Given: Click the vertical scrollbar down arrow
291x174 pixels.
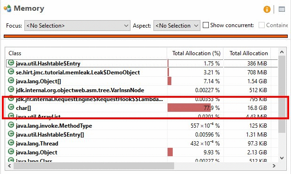Looking at the screenshot, I should [x=282, y=158].
